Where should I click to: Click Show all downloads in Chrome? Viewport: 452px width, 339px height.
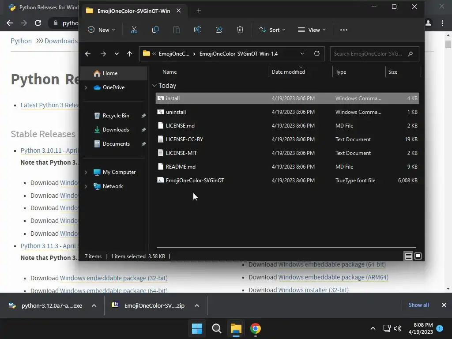[x=418, y=305]
